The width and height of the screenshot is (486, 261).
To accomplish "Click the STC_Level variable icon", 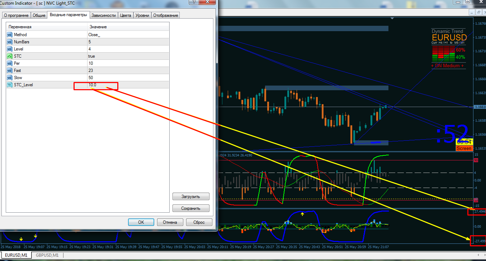I will click(x=9, y=85).
